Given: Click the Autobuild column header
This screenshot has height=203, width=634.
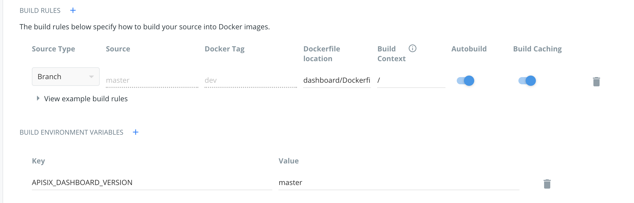Looking at the screenshot, I should (x=469, y=49).
